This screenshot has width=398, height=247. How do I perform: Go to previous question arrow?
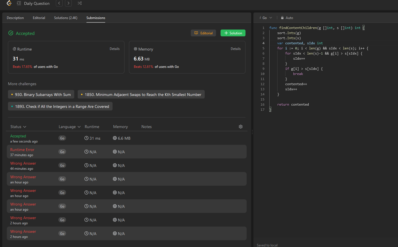(59, 3)
